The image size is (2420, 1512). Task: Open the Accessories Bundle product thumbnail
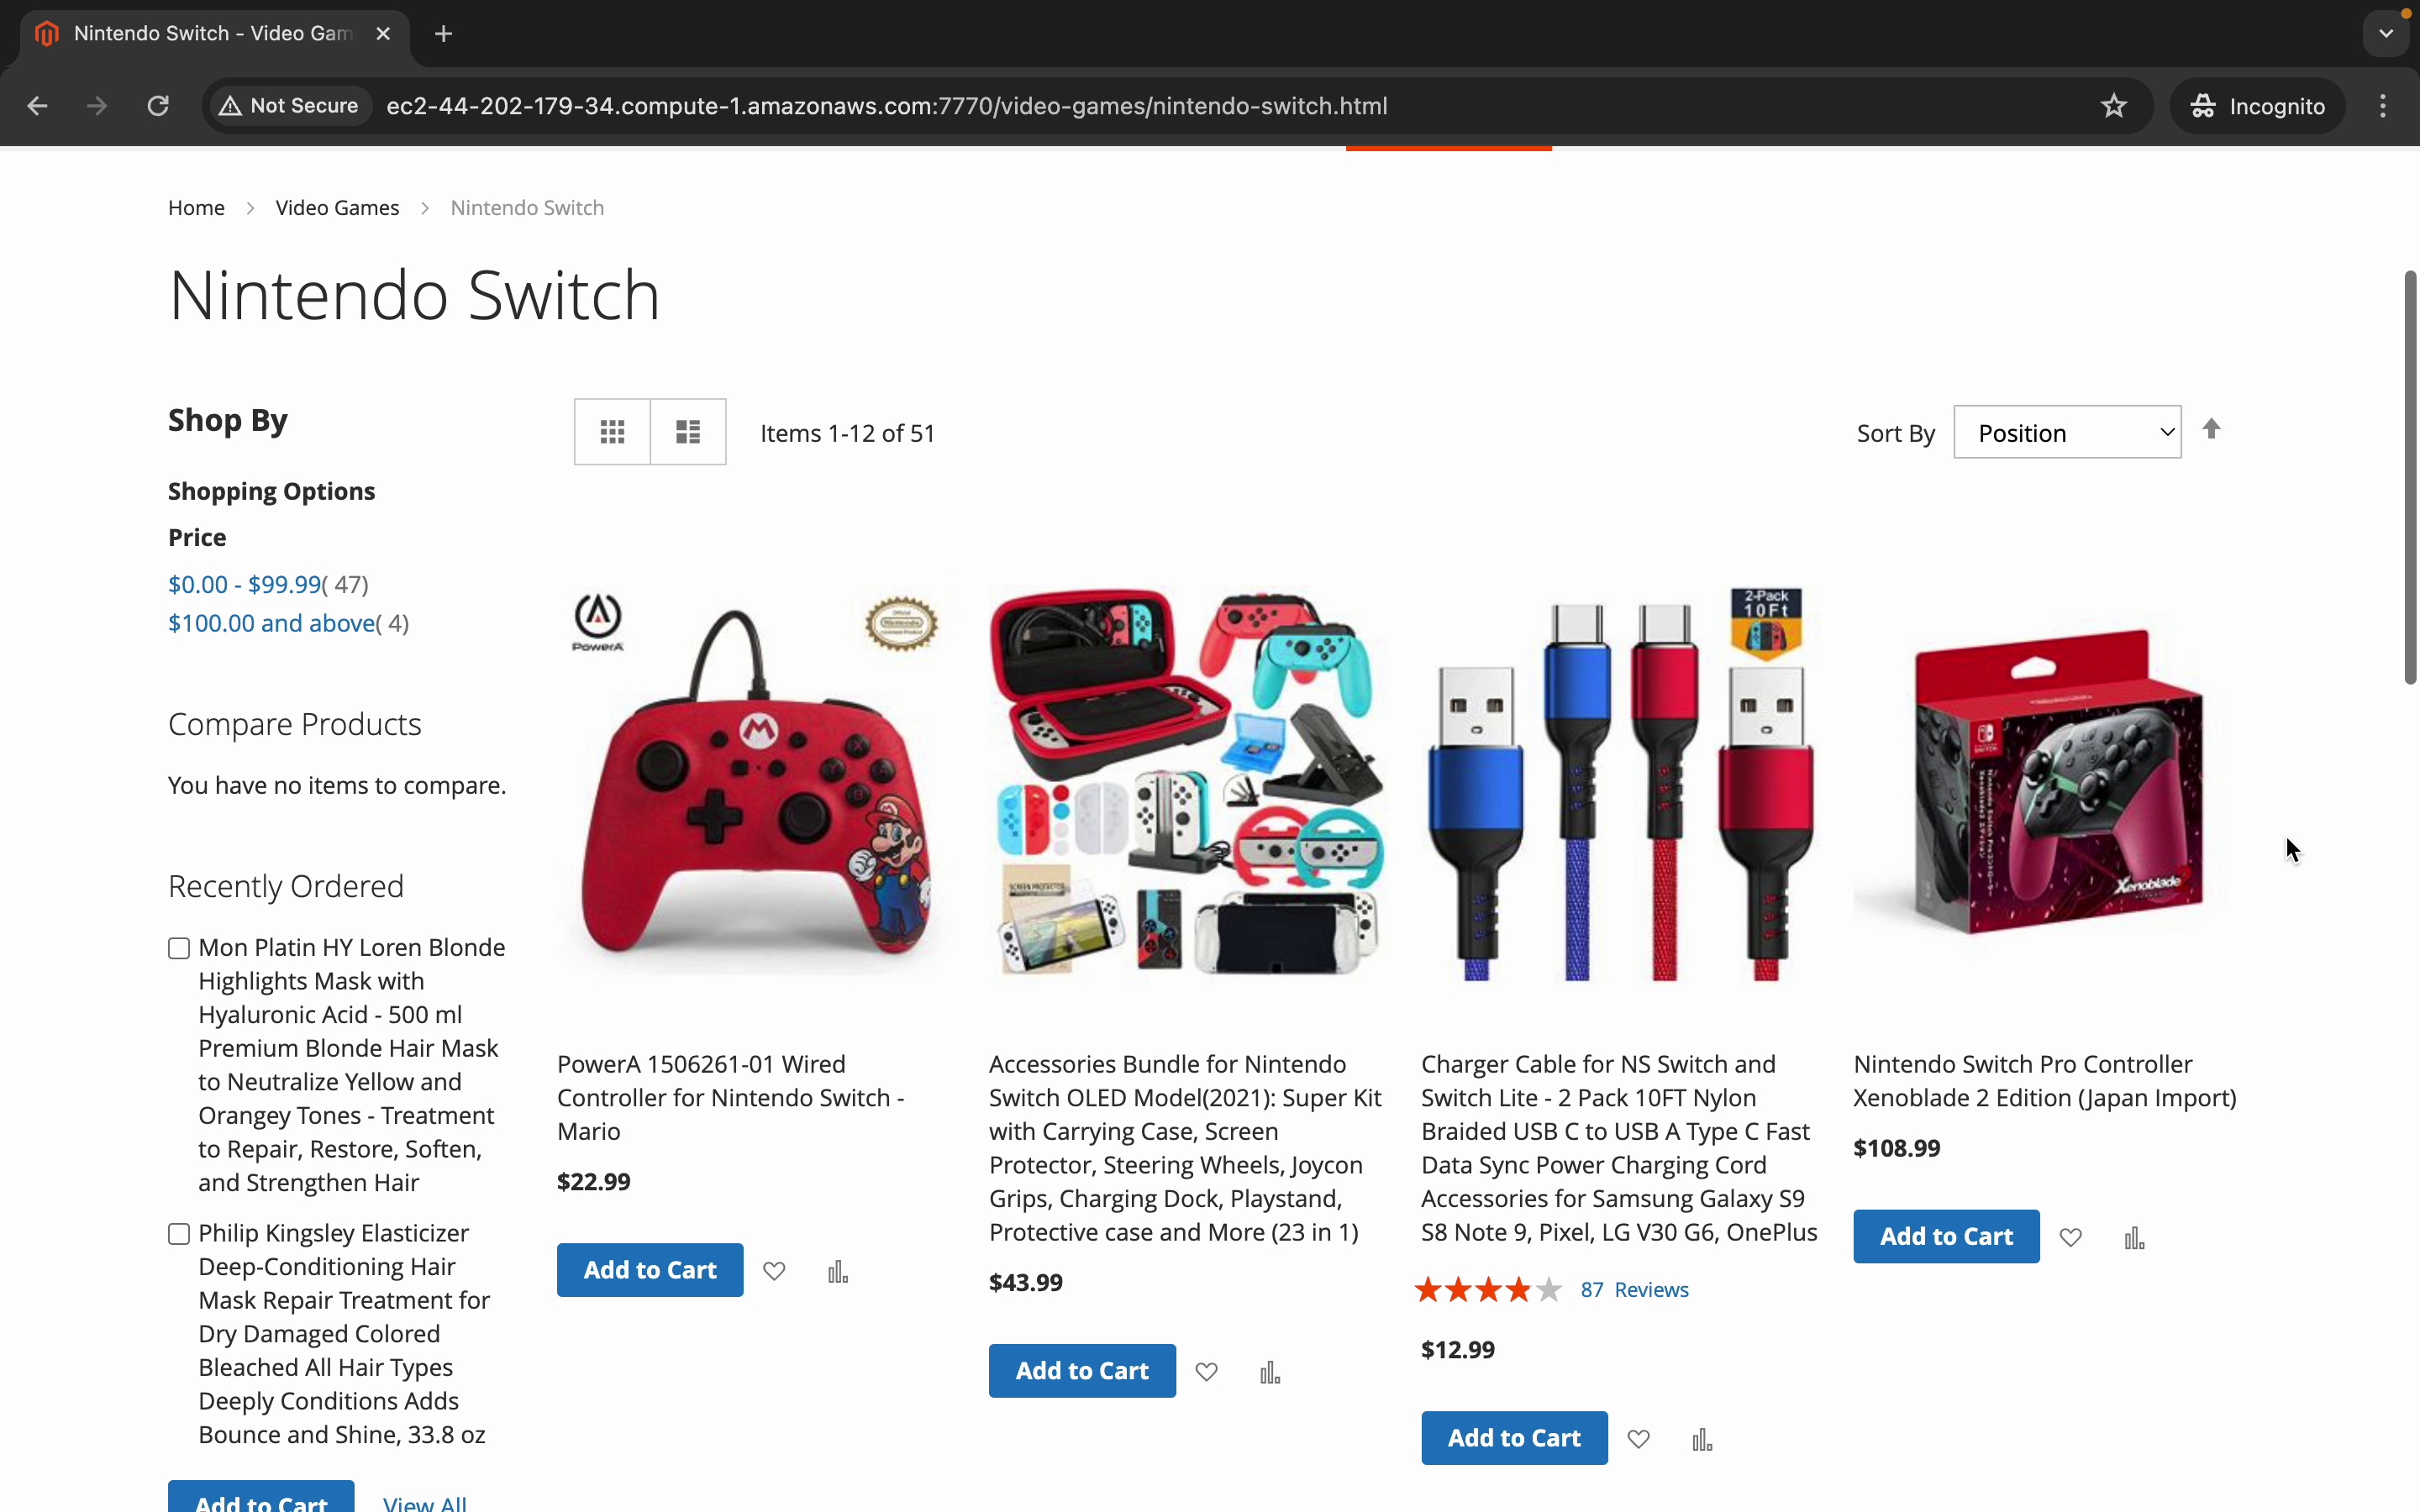[x=1187, y=783]
